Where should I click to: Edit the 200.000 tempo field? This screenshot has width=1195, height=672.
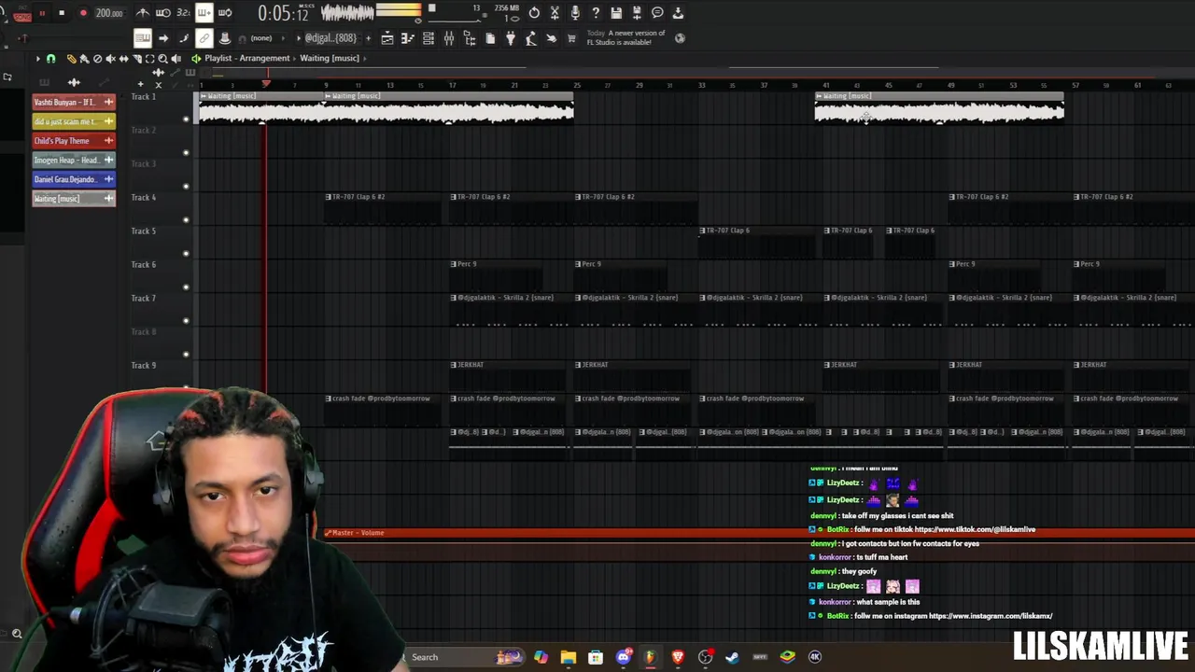109,13
